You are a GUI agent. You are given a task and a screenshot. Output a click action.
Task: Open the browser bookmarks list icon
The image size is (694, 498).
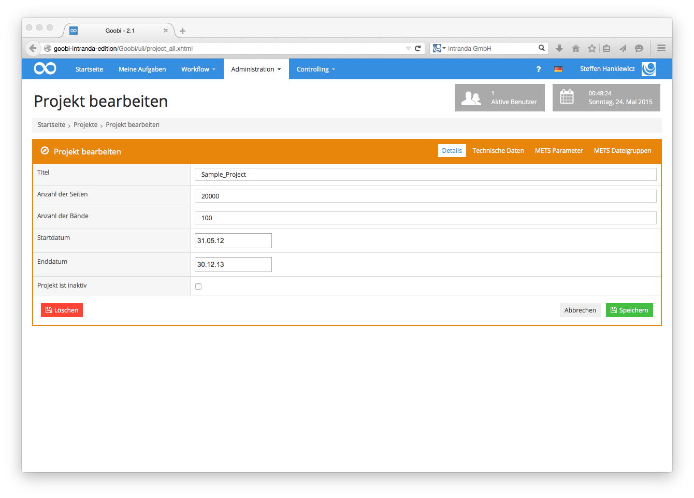click(606, 48)
